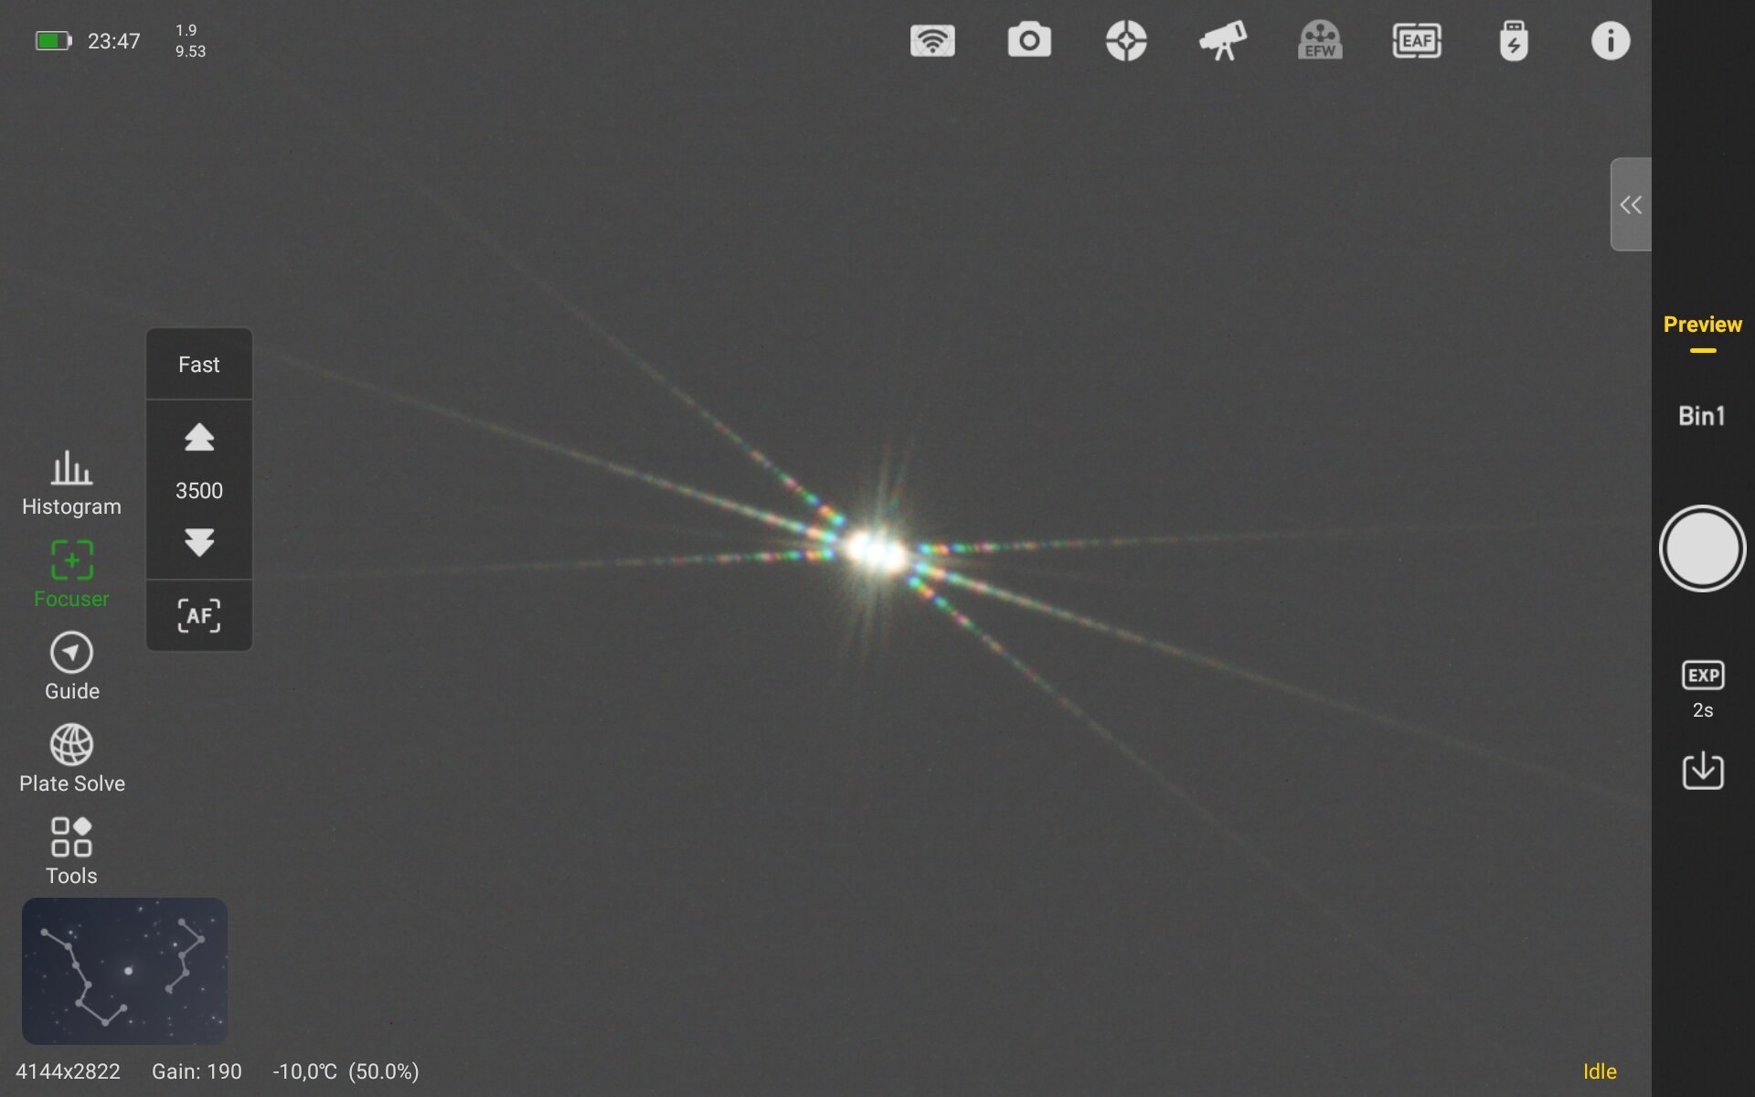Open the EFW filter wheel icon
The width and height of the screenshot is (1755, 1097).
1320,41
